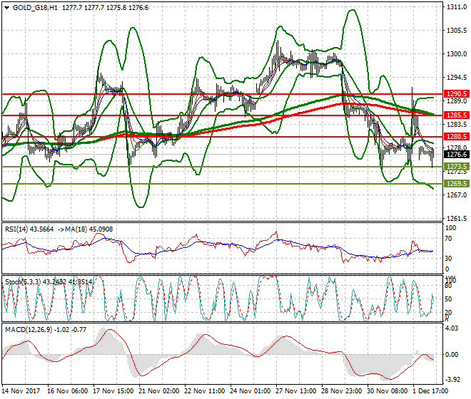The width and height of the screenshot is (471, 399).
Task: Click the 1267.0 price scale value
Action: [x=457, y=195]
